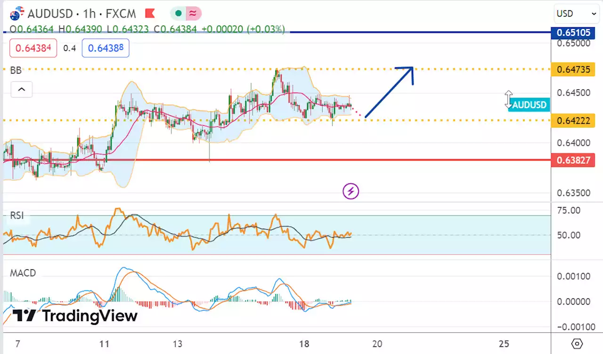Click the TradingView logo
Screen dimensions: 603x354
click(75, 315)
